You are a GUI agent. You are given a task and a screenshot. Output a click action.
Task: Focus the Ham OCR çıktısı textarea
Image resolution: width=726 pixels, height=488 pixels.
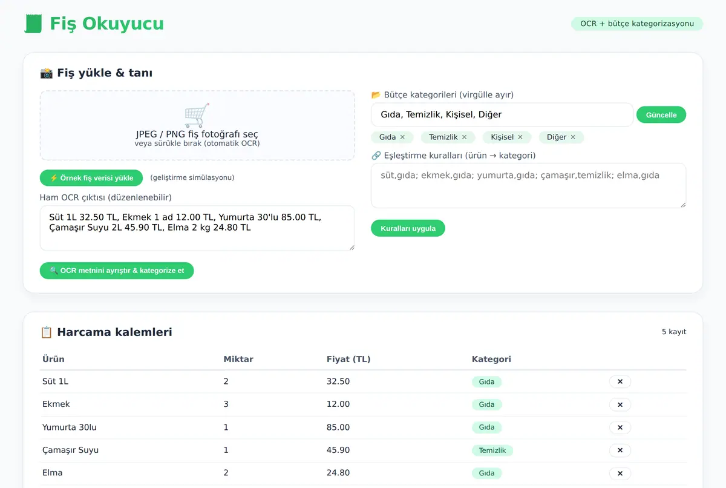(x=197, y=228)
